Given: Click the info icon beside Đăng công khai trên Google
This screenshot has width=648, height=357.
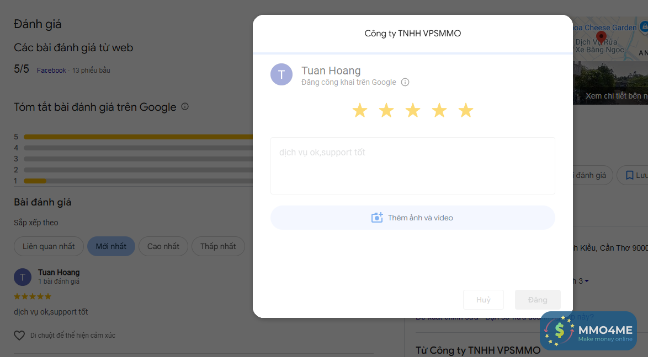Looking at the screenshot, I should (x=405, y=82).
